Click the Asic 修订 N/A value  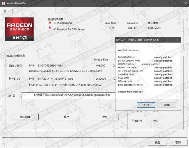[112, 28]
